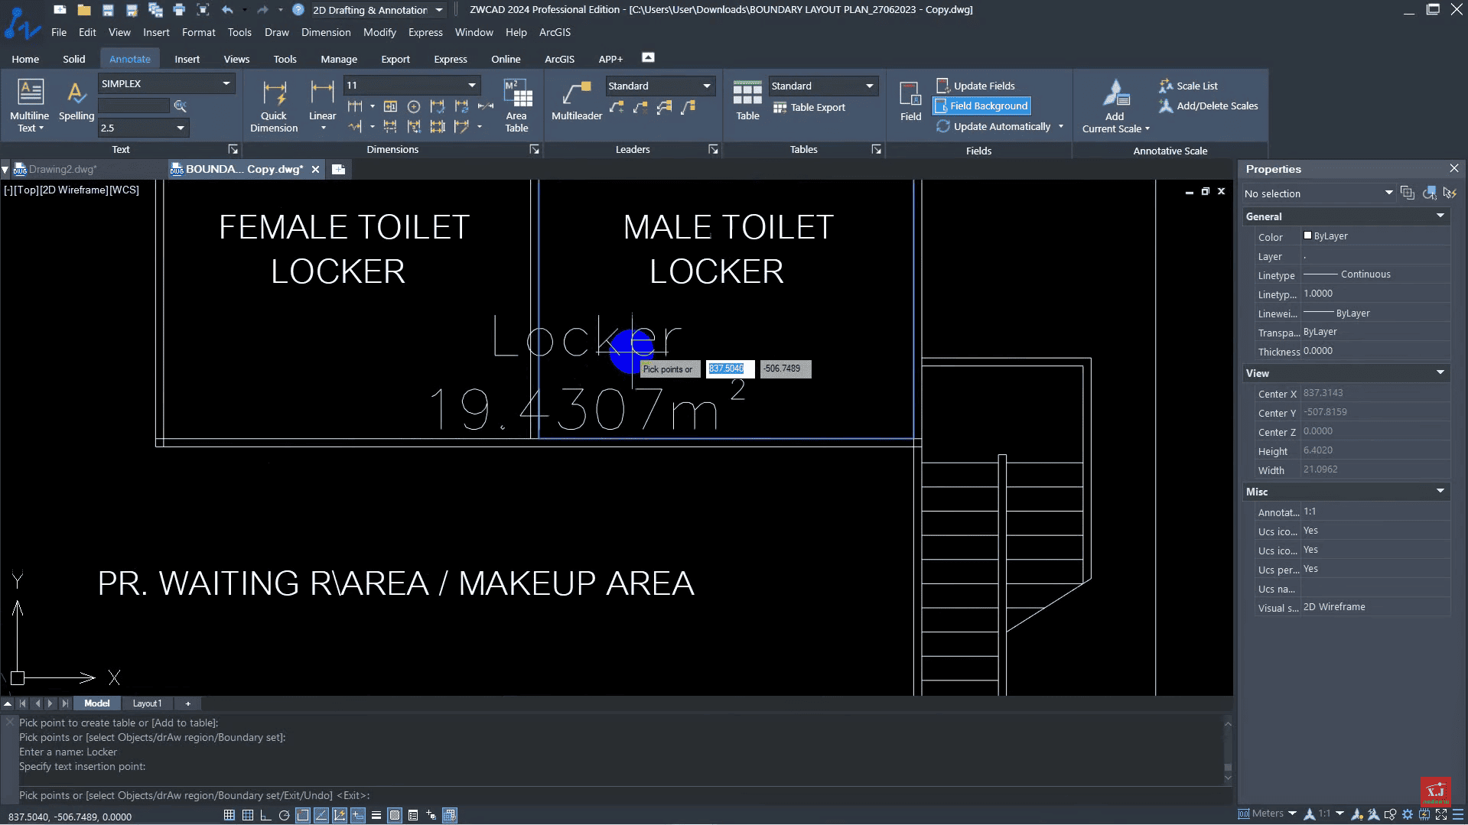The height and width of the screenshot is (825, 1468).
Task: Click the full-screen arrows status icon
Action: [1441, 814]
